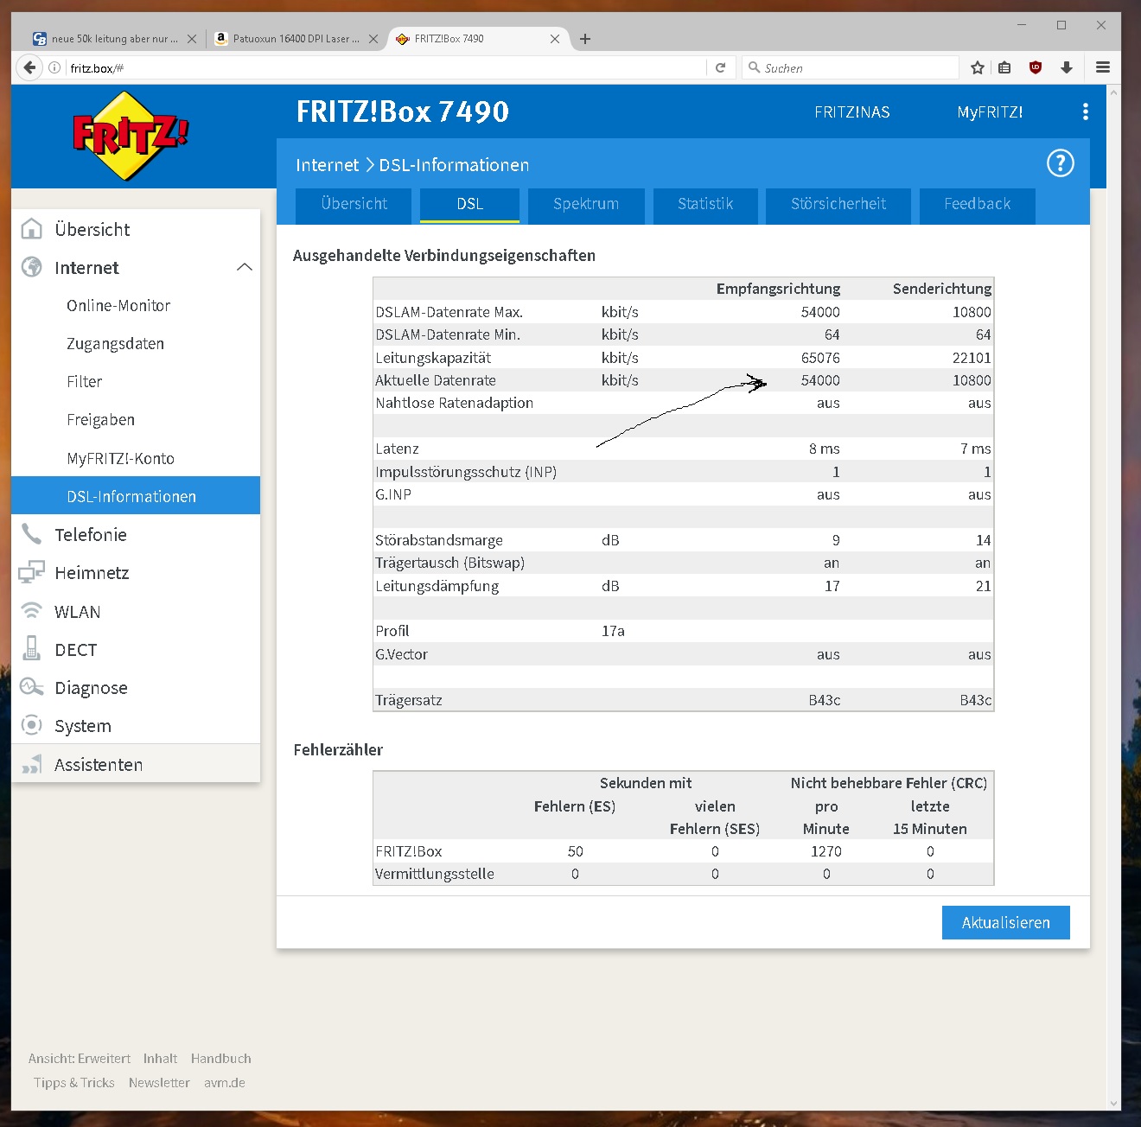Click the Störabstandsmarge row label
This screenshot has width=1141, height=1127.
439,540
